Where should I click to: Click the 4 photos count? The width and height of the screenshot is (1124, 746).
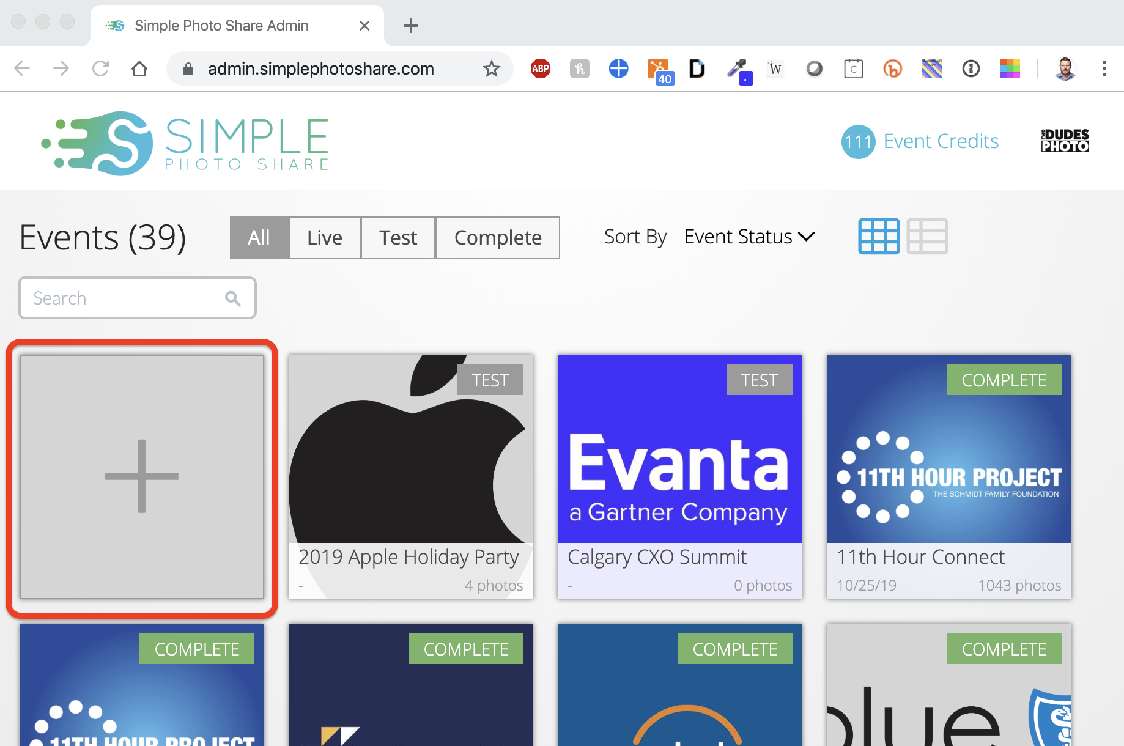tap(494, 585)
